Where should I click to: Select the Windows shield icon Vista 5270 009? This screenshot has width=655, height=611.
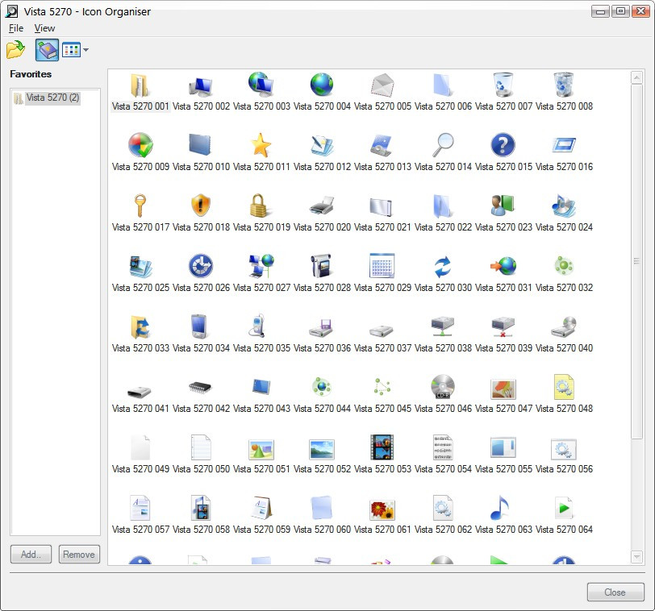140,145
